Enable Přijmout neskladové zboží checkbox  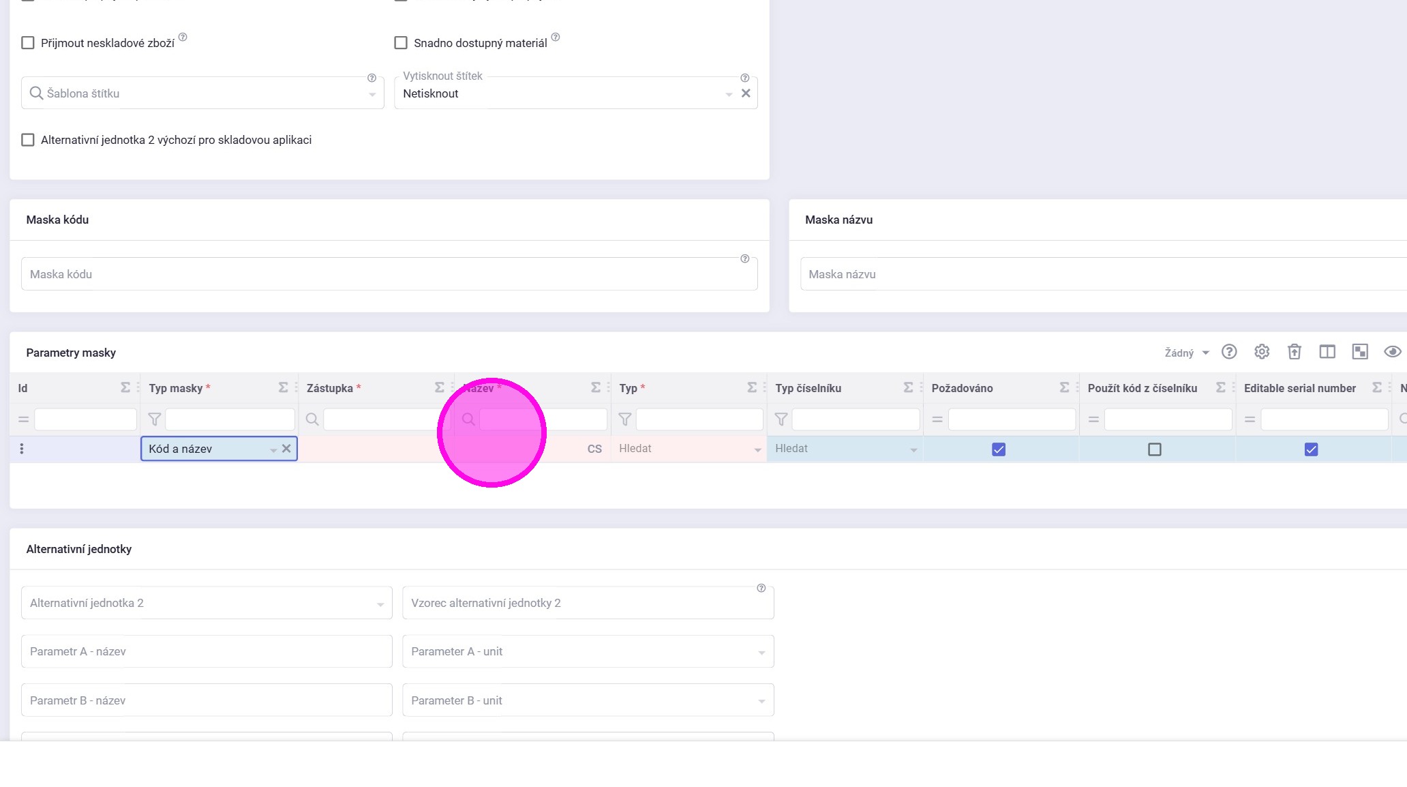(x=28, y=43)
